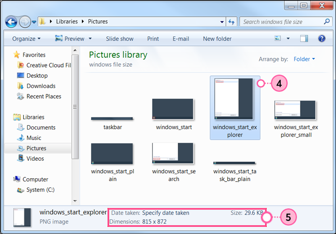Image resolution: width=336 pixels, height=234 pixels.
Task: Click Specify date taken in details pane
Action: (165, 213)
